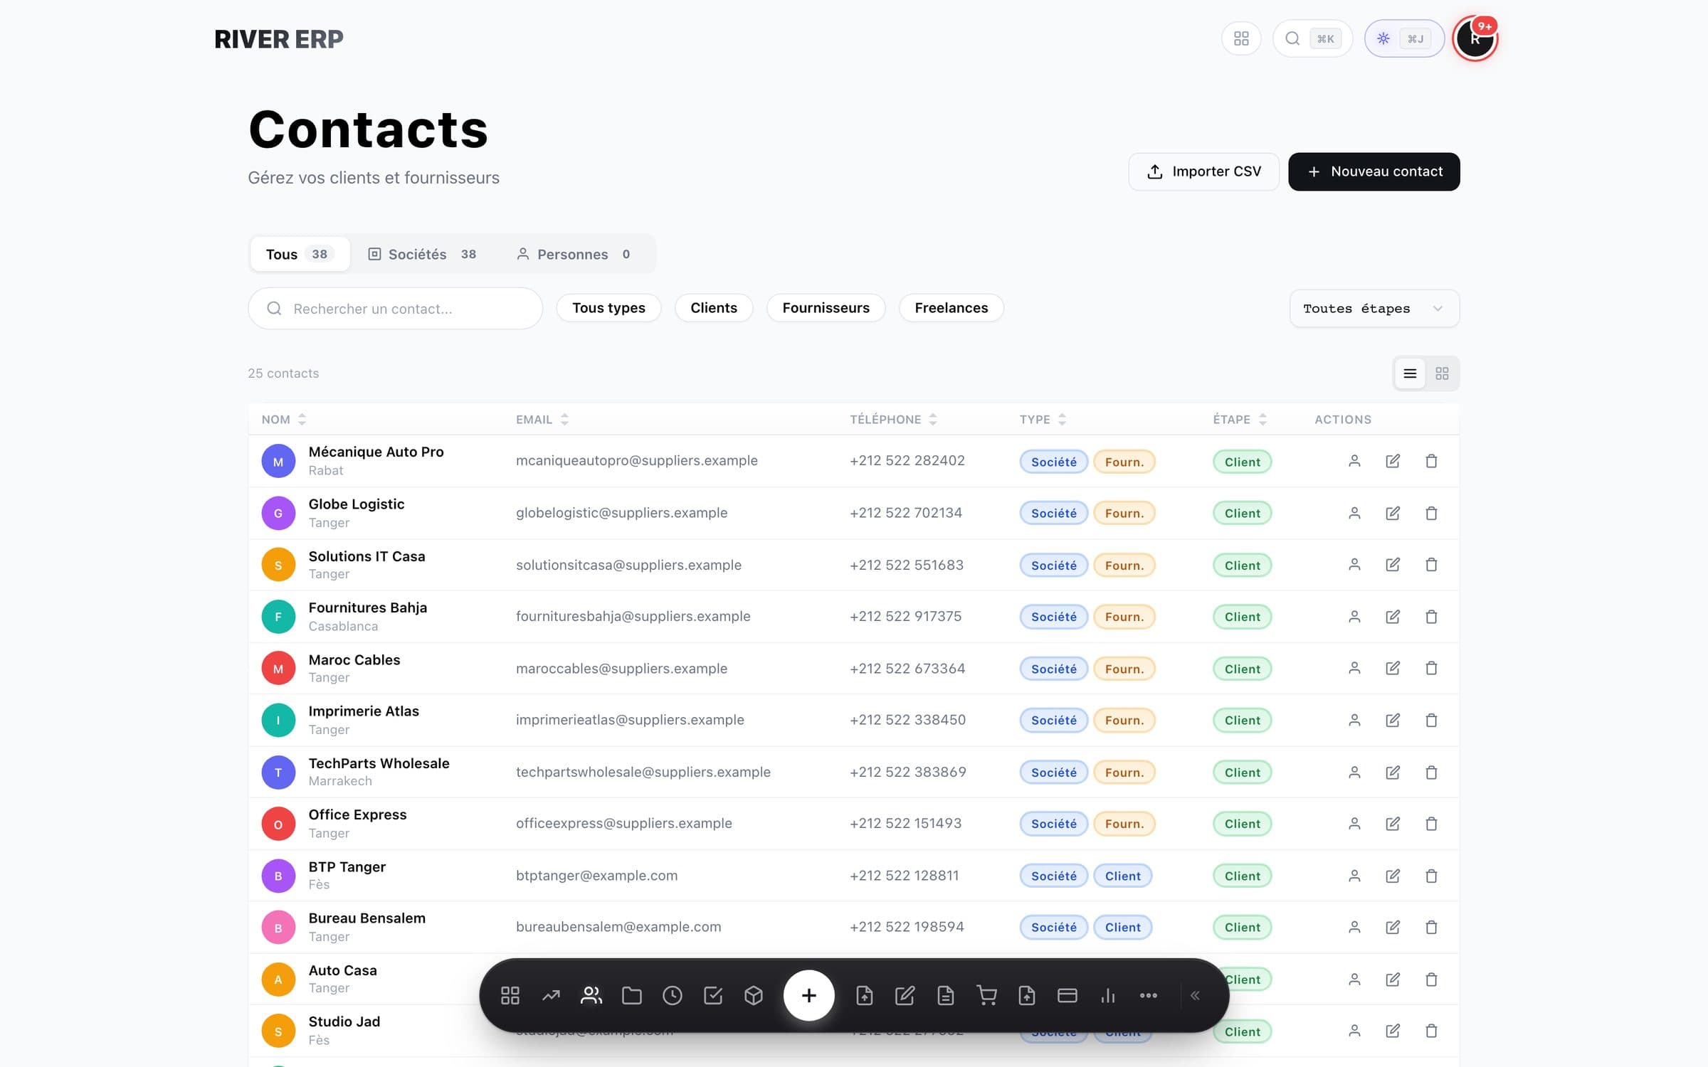Edit the Globe Logistic contact
Image resolution: width=1708 pixels, height=1067 pixels.
point(1393,513)
